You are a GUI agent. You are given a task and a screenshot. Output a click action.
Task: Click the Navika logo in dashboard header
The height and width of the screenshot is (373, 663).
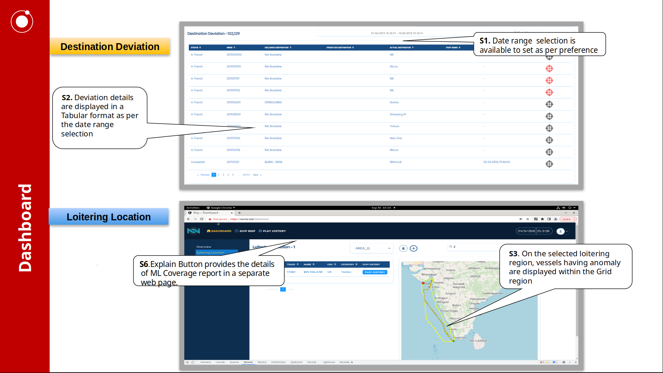click(193, 231)
